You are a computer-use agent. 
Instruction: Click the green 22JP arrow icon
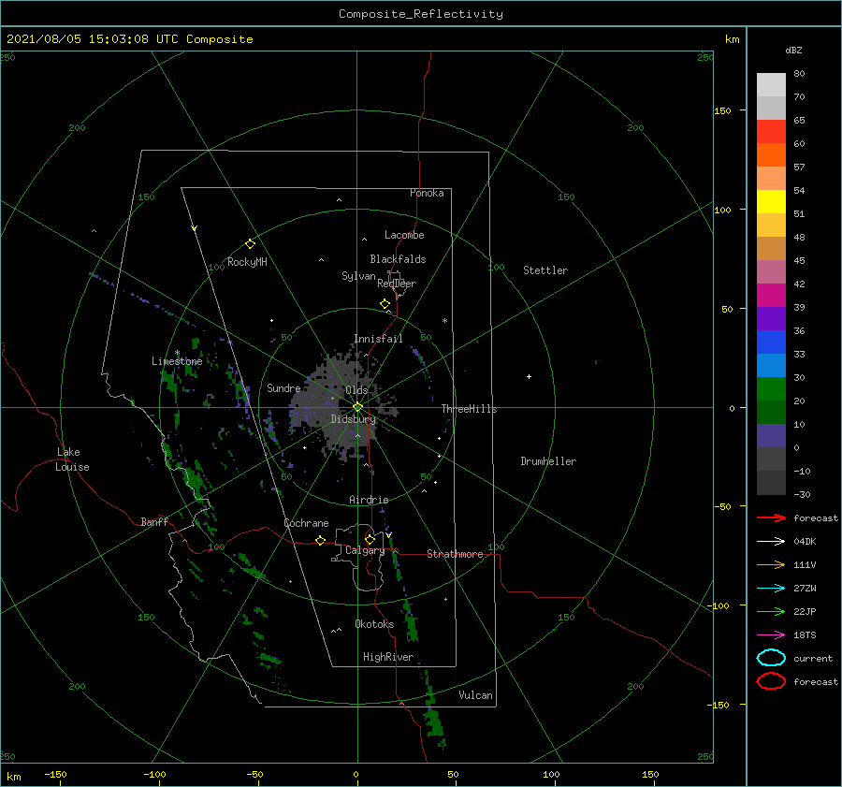(771, 611)
